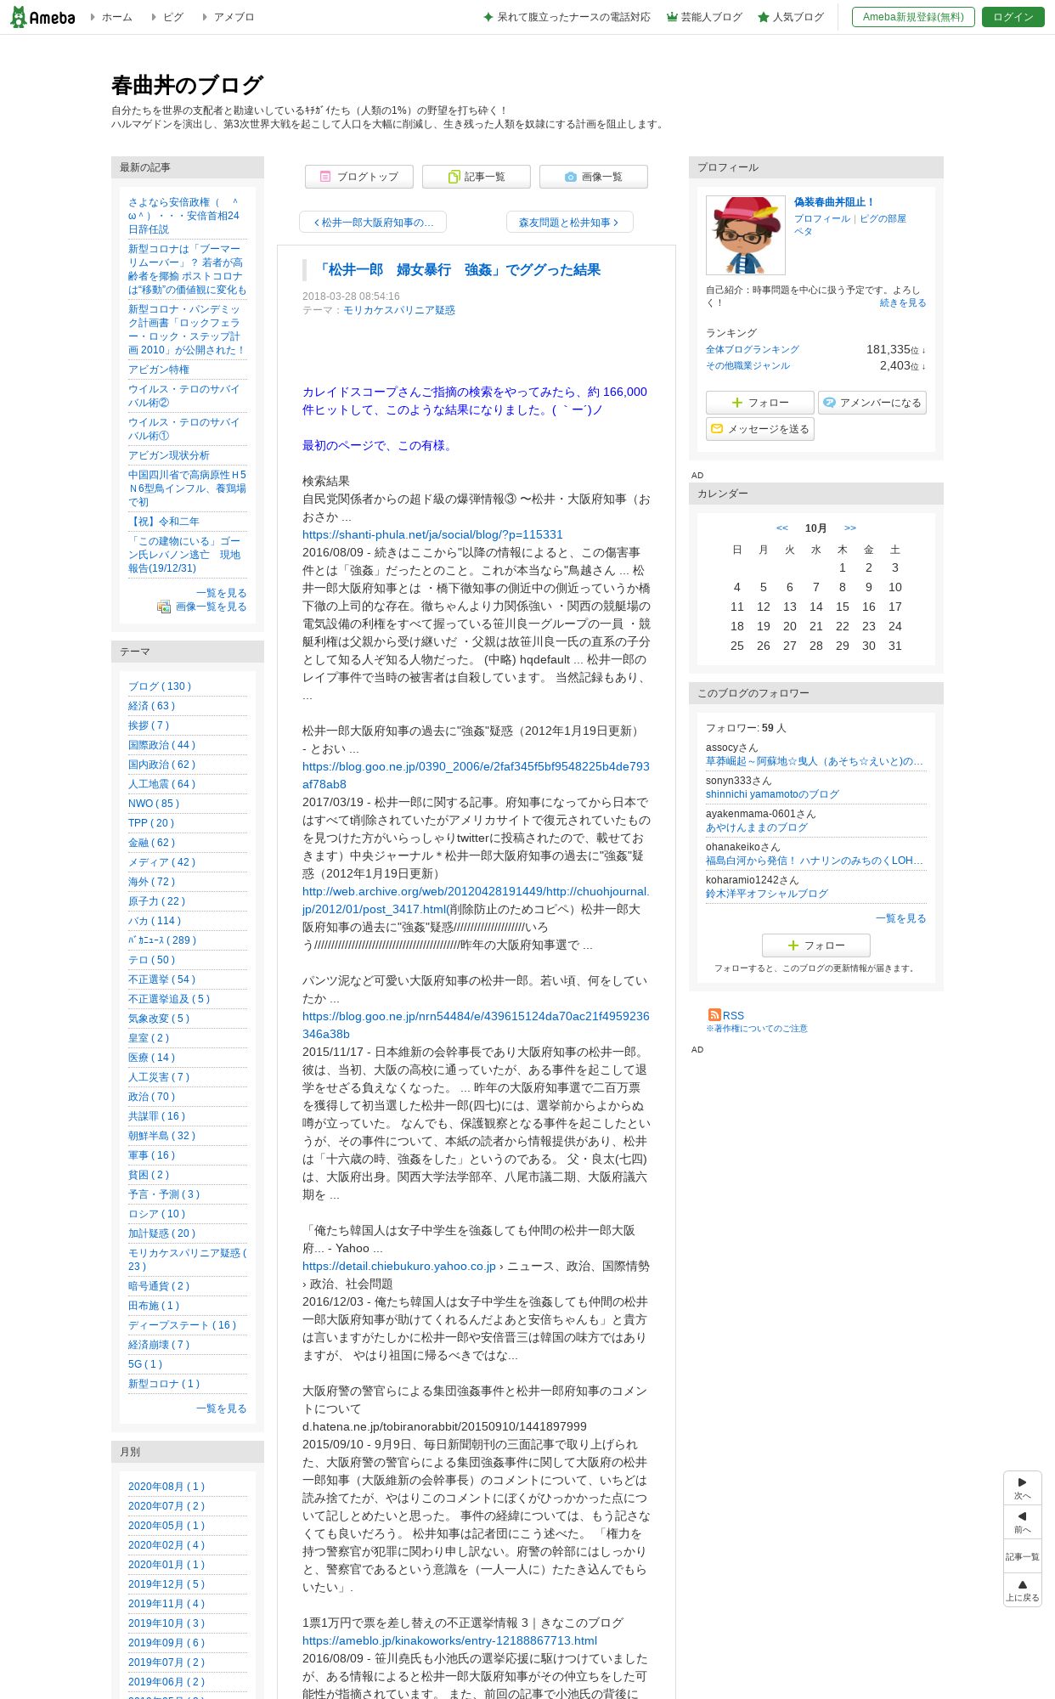This screenshot has width=1055, height=1699.
Task: Click フォロー button in followers panel
Action: point(816,945)
